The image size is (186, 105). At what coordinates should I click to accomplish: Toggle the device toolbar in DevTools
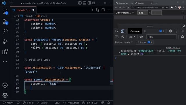point(123,31)
